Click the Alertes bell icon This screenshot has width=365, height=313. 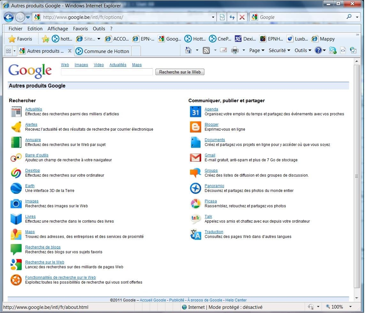[16, 127]
